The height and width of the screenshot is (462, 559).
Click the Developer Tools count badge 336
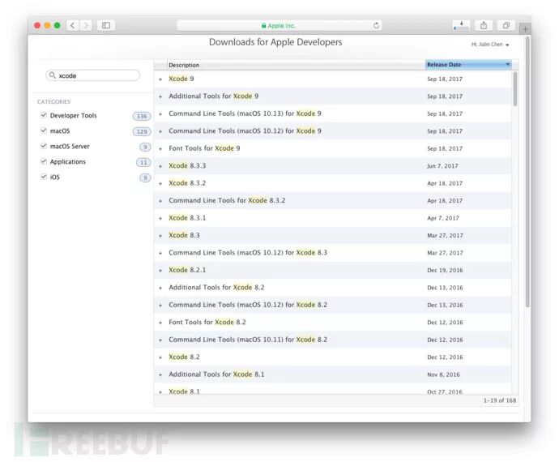(x=142, y=116)
